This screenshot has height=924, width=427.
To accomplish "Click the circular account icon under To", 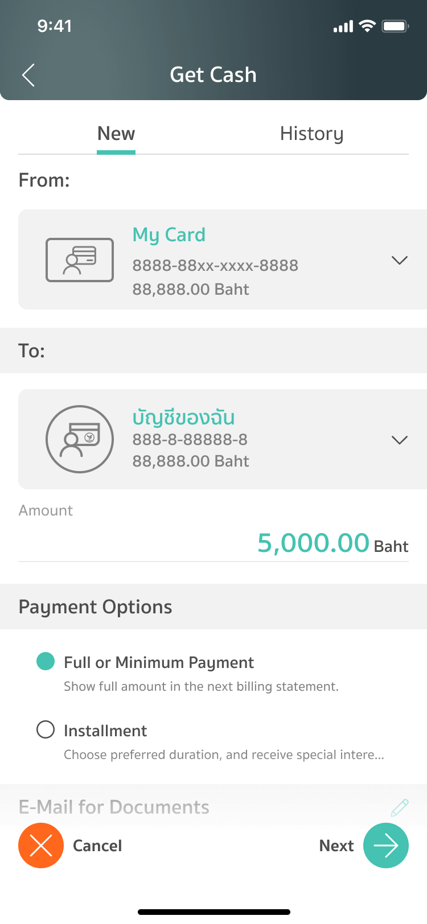I will pyautogui.click(x=80, y=439).
